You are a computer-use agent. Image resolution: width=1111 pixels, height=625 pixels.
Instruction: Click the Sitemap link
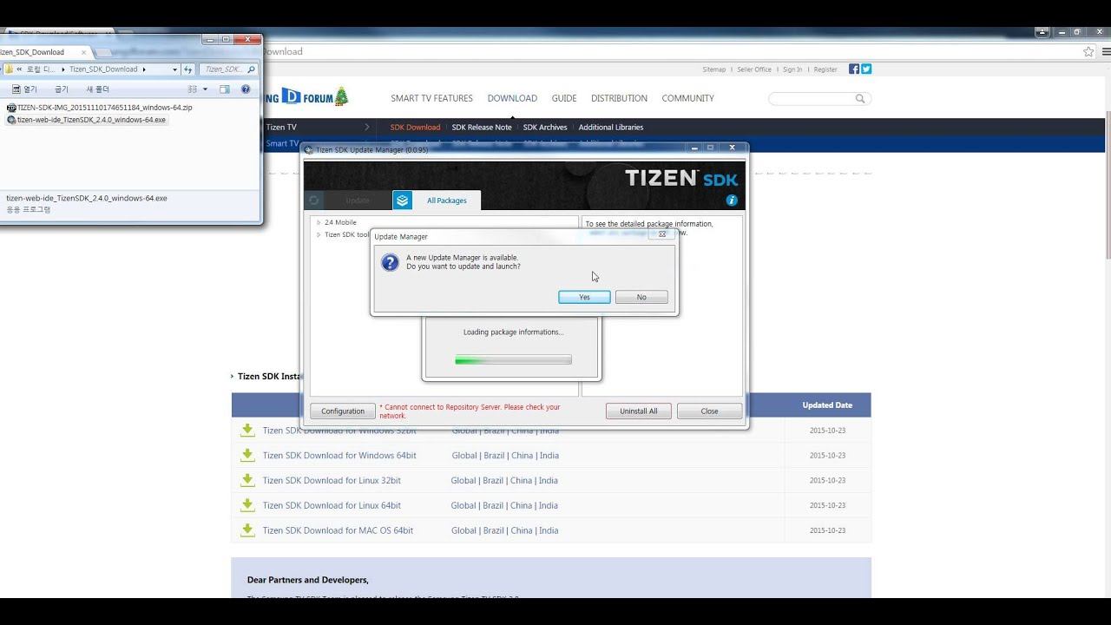click(713, 69)
